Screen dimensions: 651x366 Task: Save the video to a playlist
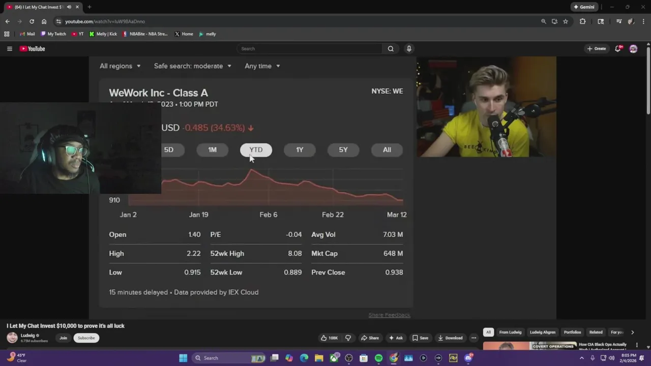click(420, 338)
